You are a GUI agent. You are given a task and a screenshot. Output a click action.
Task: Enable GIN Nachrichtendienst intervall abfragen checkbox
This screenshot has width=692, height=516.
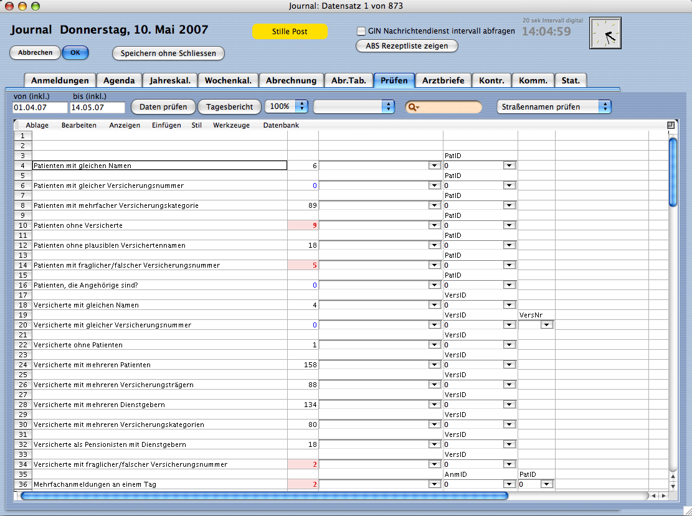pyautogui.click(x=361, y=31)
